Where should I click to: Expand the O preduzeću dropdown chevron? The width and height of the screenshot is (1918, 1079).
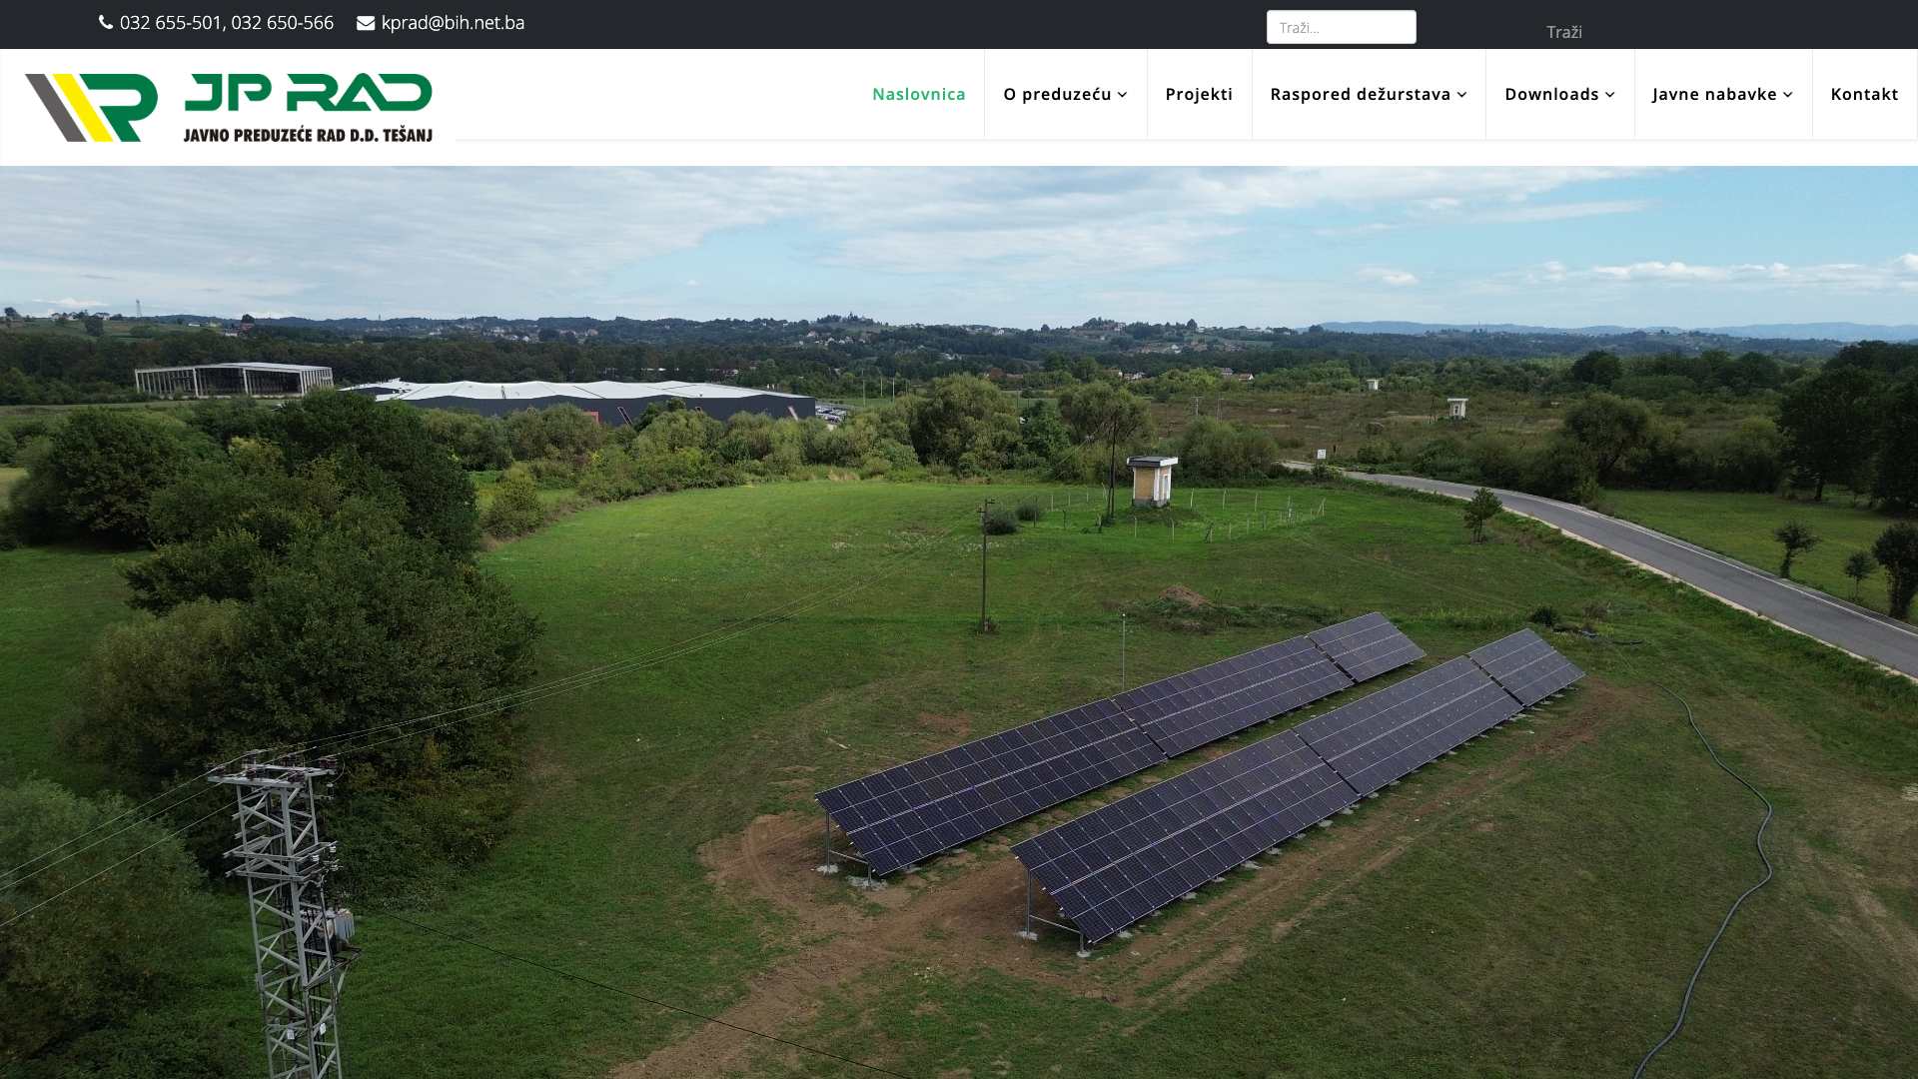point(1122,95)
